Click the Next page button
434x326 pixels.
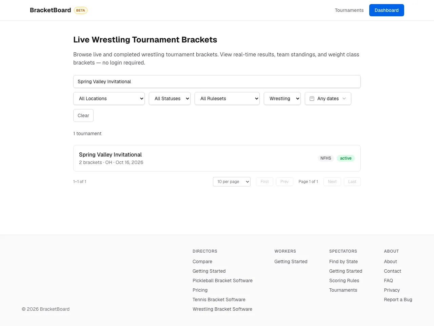pos(332,182)
